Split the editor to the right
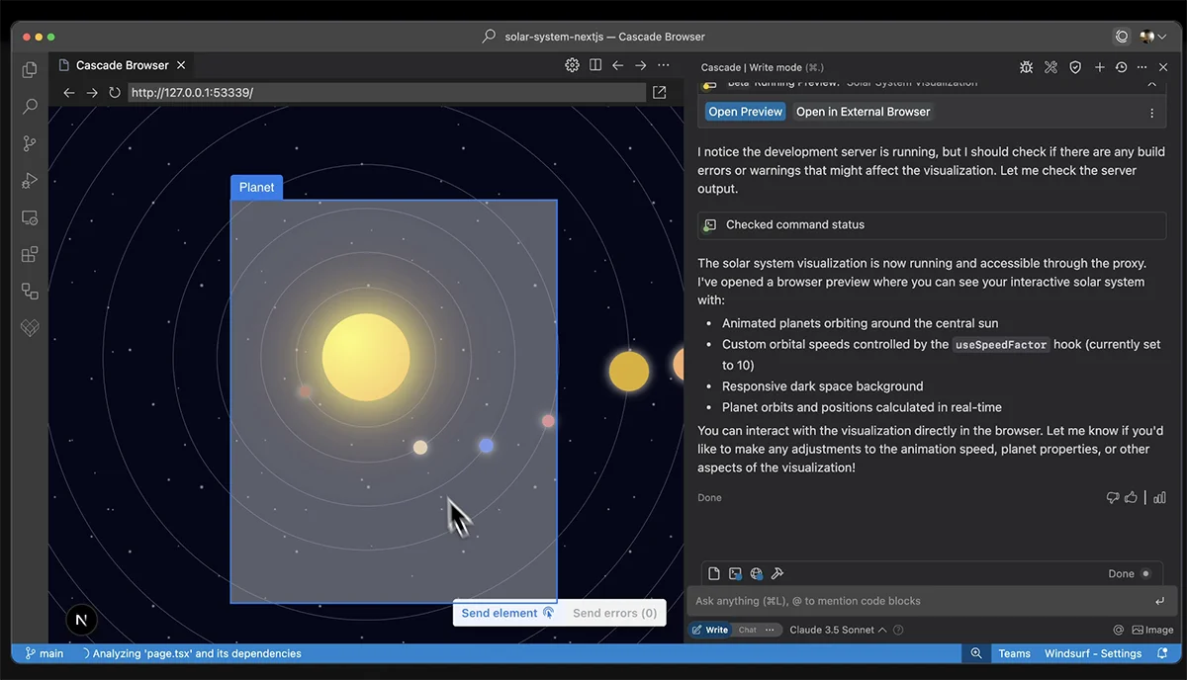 pyautogui.click(x=595, y=65)
